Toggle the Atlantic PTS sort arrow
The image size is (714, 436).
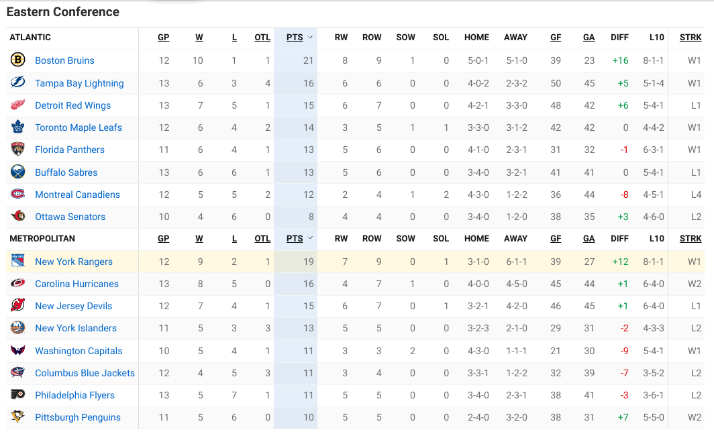(x=310, y=38)
